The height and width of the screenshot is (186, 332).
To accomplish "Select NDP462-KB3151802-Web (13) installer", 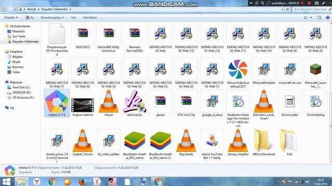I will (x=186, y=38).
